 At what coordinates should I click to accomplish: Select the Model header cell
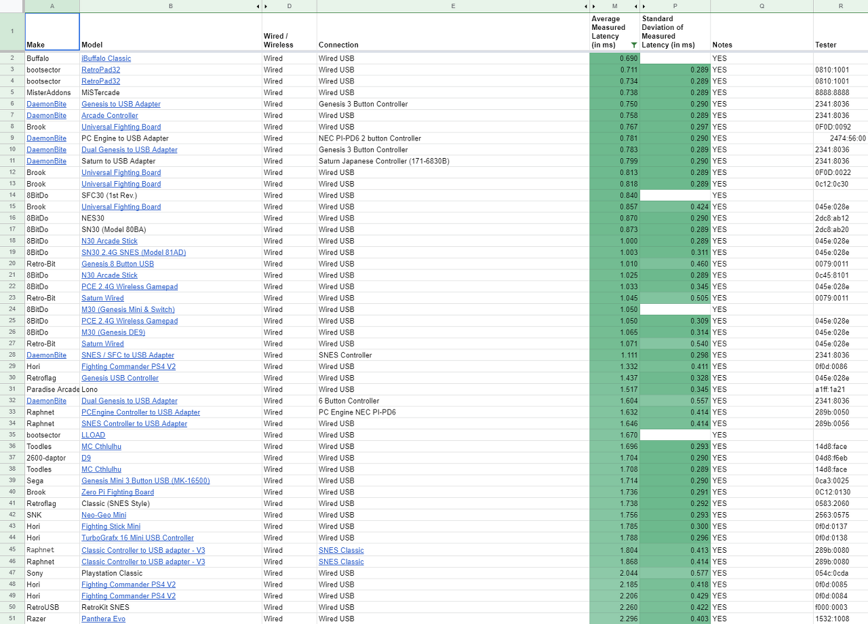pyautogui.click(x=171, y=32)
